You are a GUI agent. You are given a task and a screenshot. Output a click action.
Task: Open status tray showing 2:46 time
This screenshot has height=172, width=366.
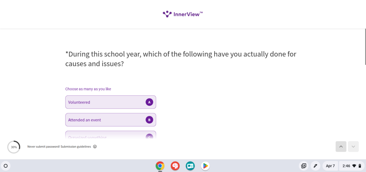[352, 166]
